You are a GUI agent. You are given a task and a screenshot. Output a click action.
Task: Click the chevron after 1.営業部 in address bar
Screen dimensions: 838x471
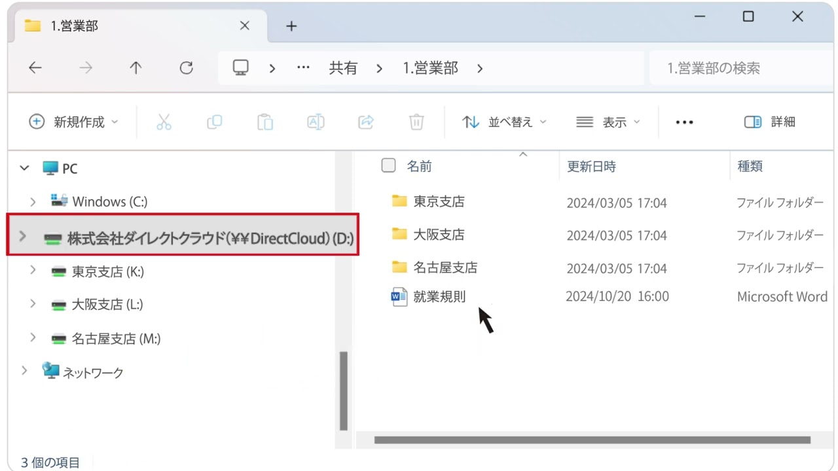480,68
